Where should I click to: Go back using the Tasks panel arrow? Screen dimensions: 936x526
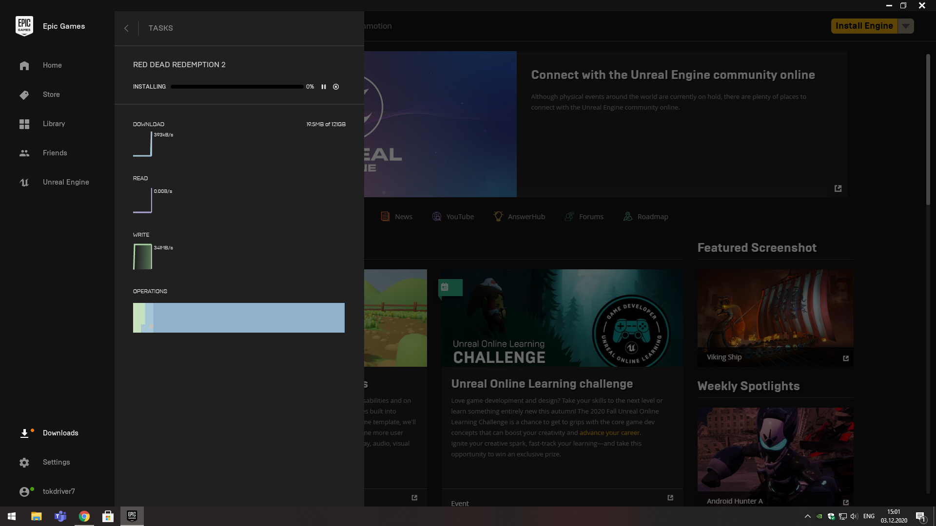pos(126,28)
